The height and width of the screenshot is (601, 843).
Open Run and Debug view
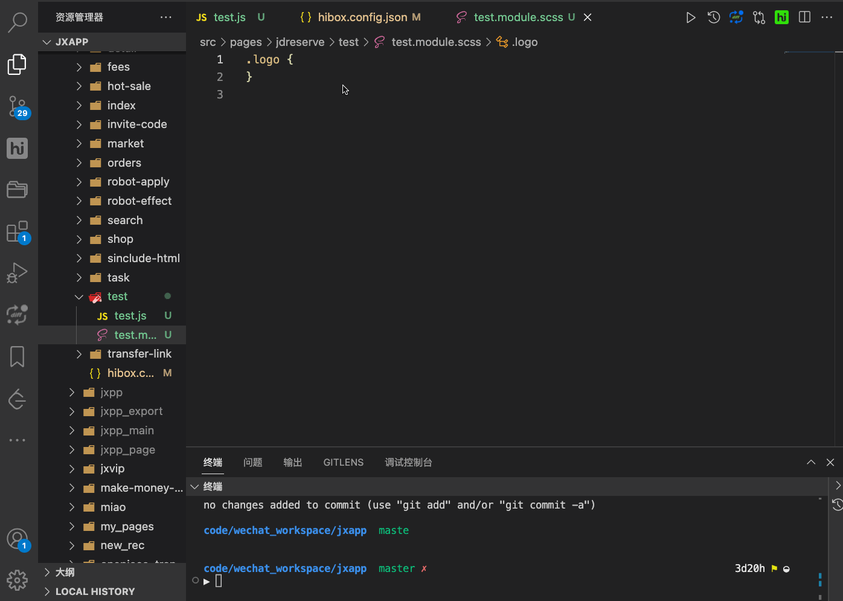click(x=18, y=273)
